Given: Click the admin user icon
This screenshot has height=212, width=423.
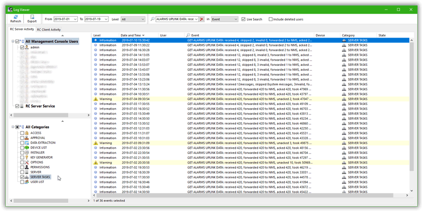Looking at the screenshot, I should (27, 47).
